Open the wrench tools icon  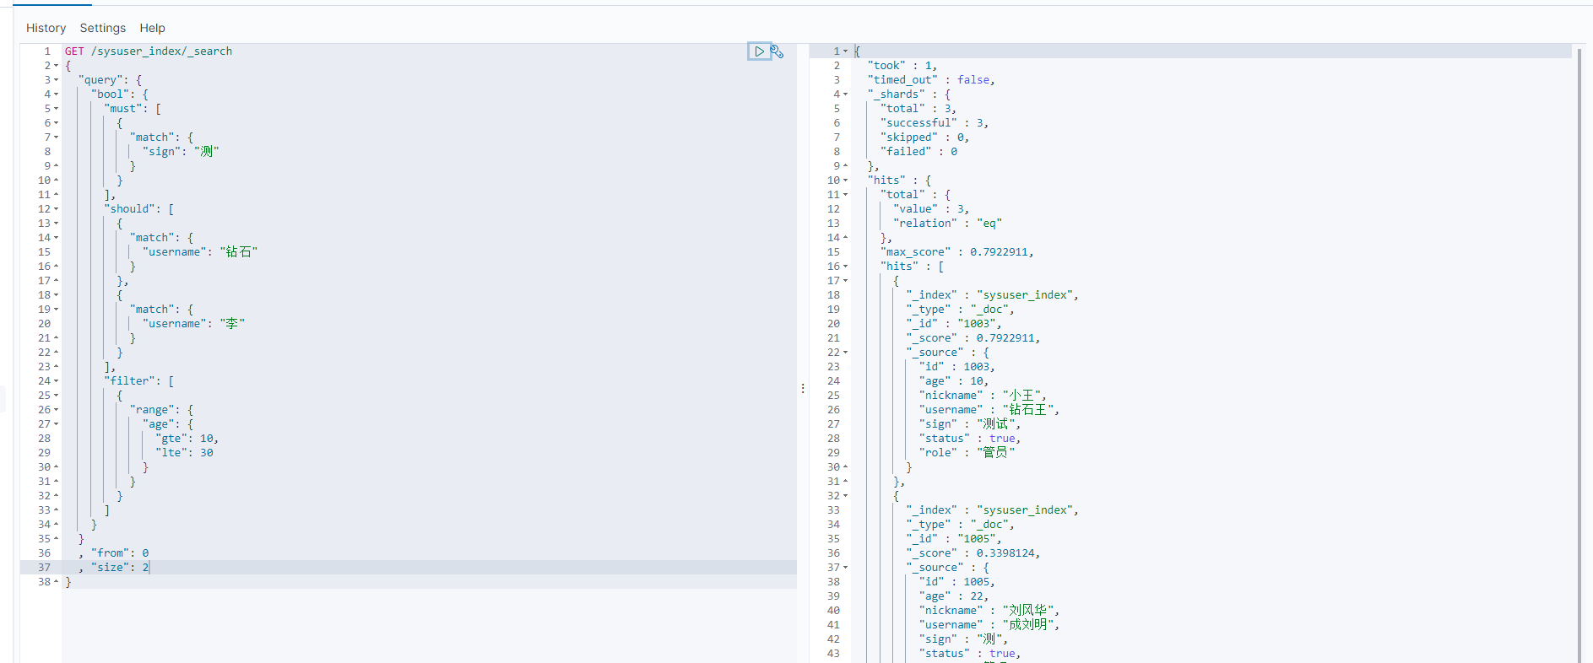tap(778, 51)
